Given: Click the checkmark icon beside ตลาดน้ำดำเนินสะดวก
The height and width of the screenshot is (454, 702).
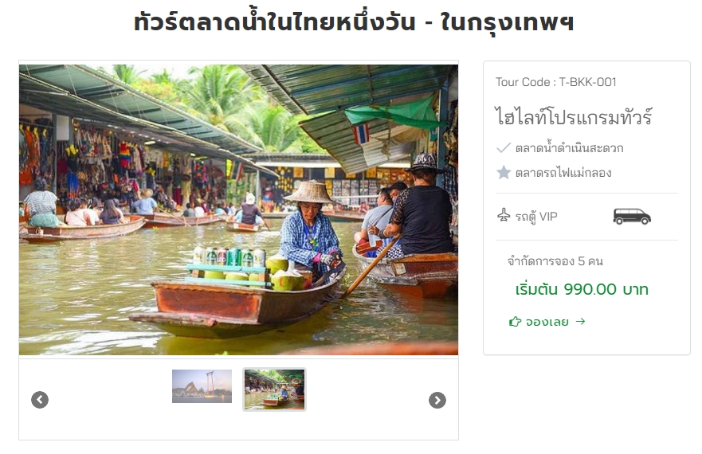Looking at the screenshot, I should click(x=504, y=148).
